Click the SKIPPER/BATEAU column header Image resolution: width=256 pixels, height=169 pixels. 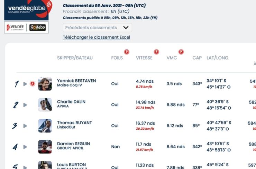75,58
